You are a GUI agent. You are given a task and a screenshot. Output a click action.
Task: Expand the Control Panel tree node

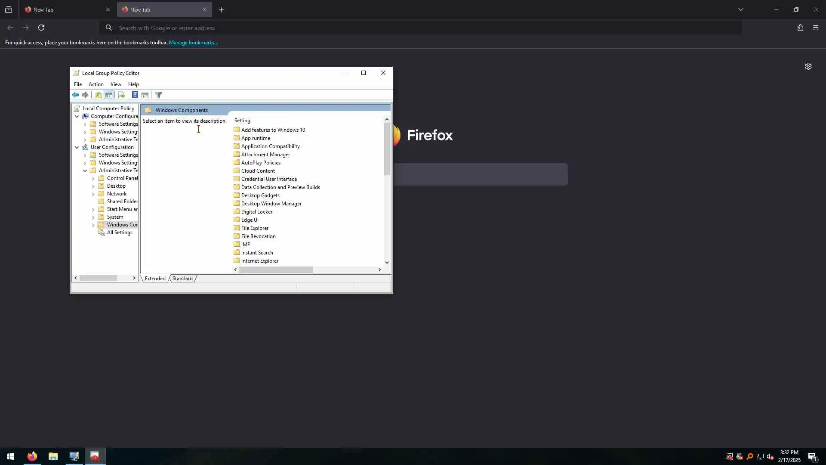pyautogui.click(x=93, y=178)
